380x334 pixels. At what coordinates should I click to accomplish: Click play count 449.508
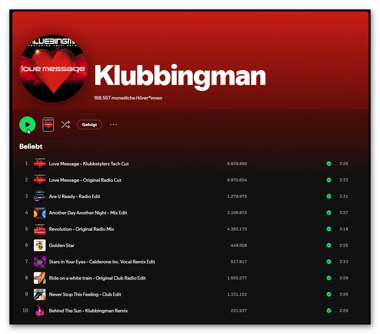point(239,245)
